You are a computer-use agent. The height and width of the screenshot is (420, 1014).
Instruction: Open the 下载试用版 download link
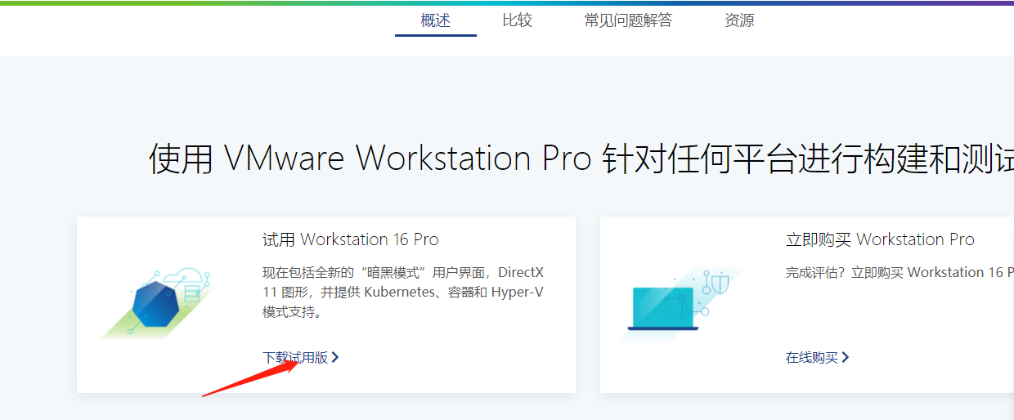tap(294, 357)
